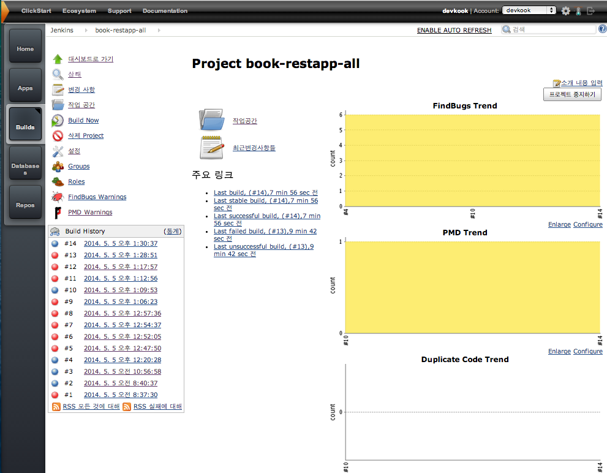Click the FindBugs Trend yellow chart
The image size is (607, 473).
point(472,161)
